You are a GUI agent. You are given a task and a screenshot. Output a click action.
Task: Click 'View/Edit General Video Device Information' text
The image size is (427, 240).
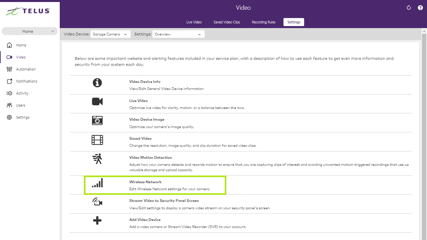click(166, 89)
